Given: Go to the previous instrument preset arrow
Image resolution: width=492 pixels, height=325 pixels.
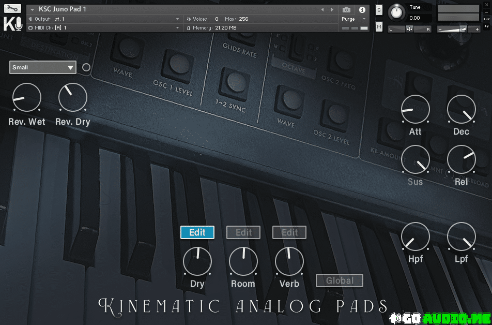Looking at the screenshot, I should [x=322, y=10].
